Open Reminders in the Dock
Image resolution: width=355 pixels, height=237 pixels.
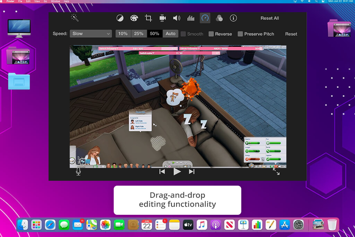click(x=161, y=225)
